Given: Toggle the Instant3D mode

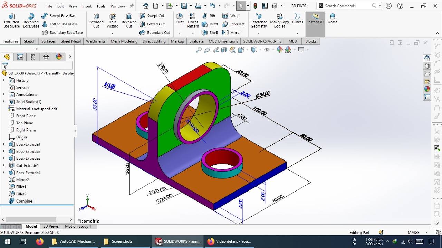Looking at the screenshot, I should coord(315,24).
